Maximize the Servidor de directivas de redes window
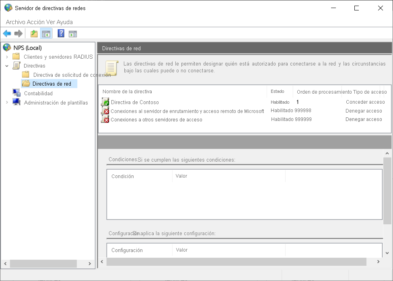The image size is (393, 281). coord(356,8)
